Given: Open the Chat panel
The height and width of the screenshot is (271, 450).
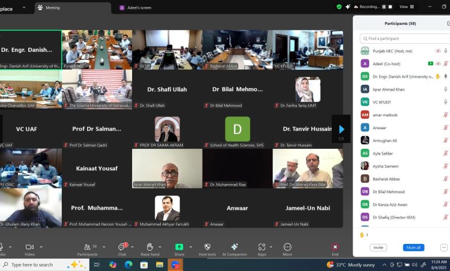Looking at the screenshot, I should click(x=122, y=247).
